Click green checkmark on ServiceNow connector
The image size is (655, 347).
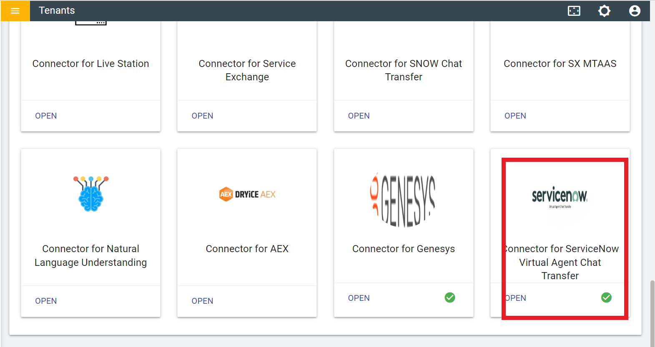point(606,297)
